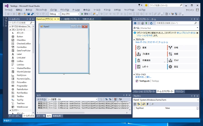The width and height of the screenshot is (203, 126).
Task: Click the サインイン link
Action: click(190, 10)
